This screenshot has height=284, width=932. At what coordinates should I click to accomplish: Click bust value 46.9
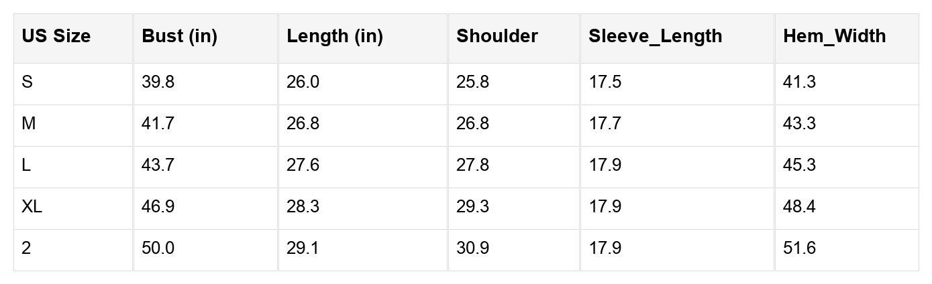tap(158, 207)
